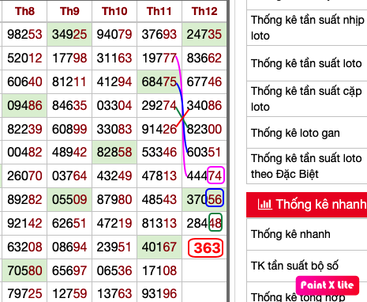The height and width of the screenshot is (302, 367).
Task: Click the highlighted cell 68475 in Th11
Action: [159, 81]
